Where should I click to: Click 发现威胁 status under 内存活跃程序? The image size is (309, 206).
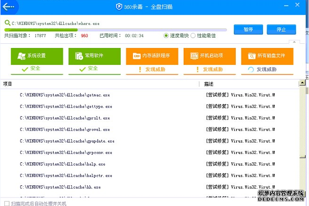pyautogui.click(x=155, y=70)
